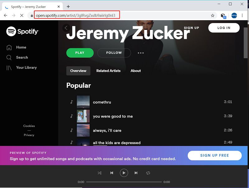Start playback with the round play button
The height and width of the screenshot is (188, 249).
(x=124, y=173)
